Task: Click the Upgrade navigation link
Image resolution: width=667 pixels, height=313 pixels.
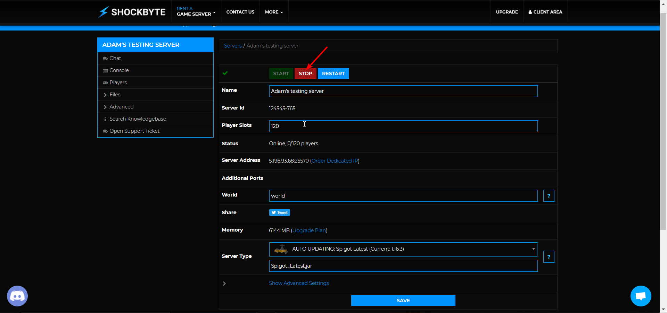Action: click(507, 12)
